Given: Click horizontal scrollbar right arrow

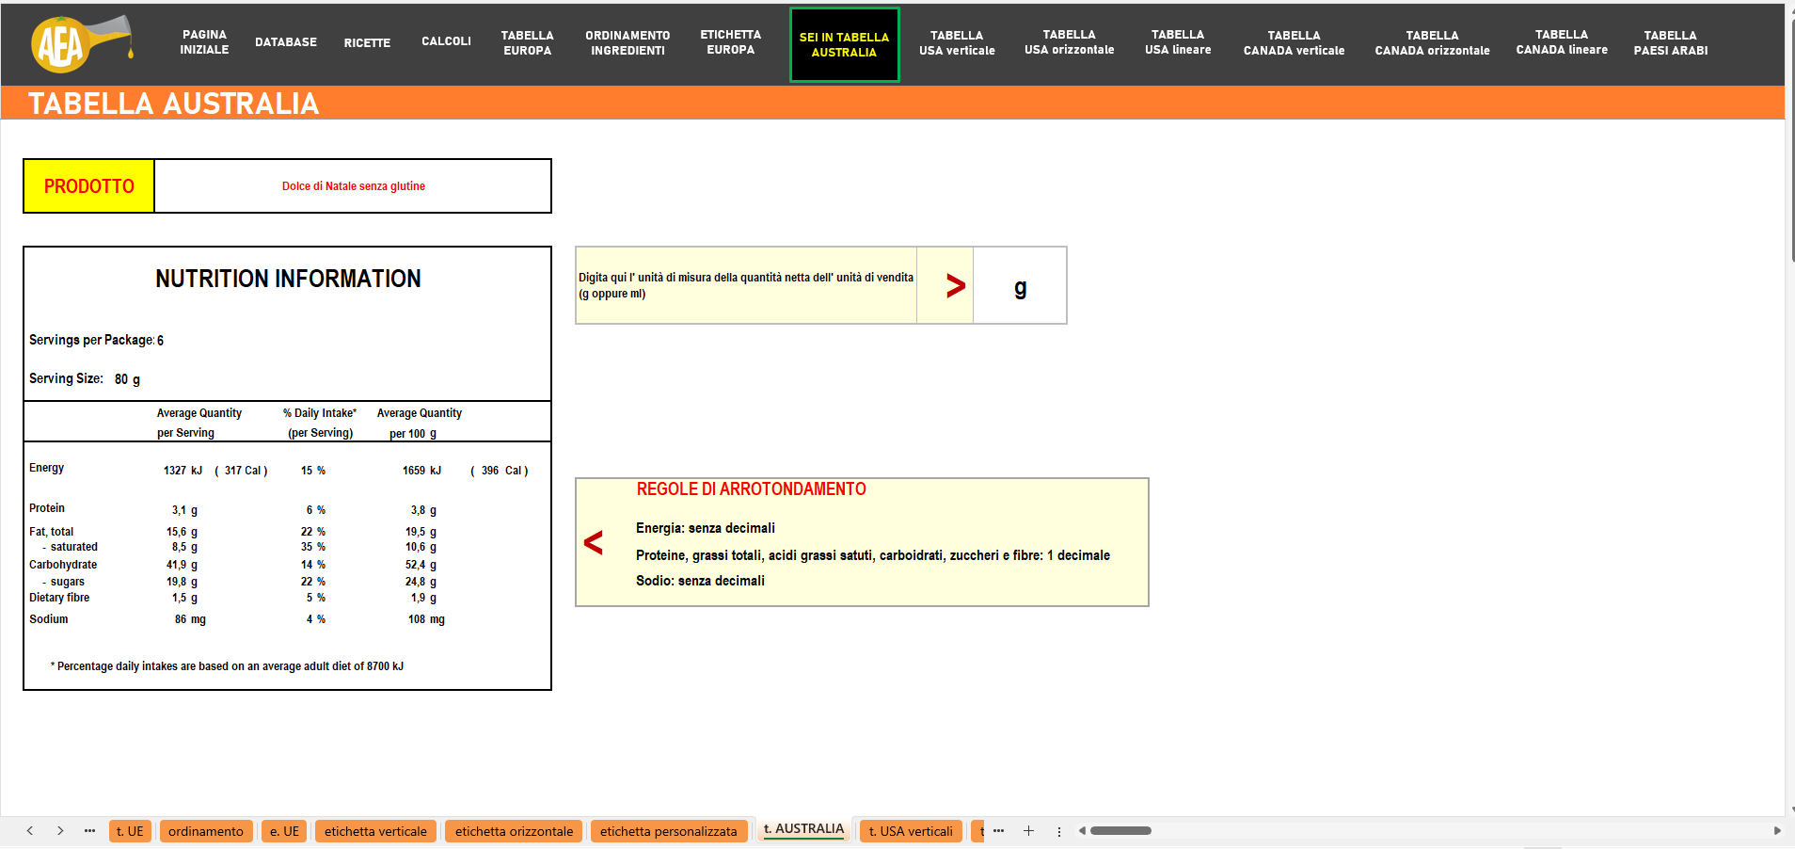Looking at the screenshot, I should [x=1777, y=830].
